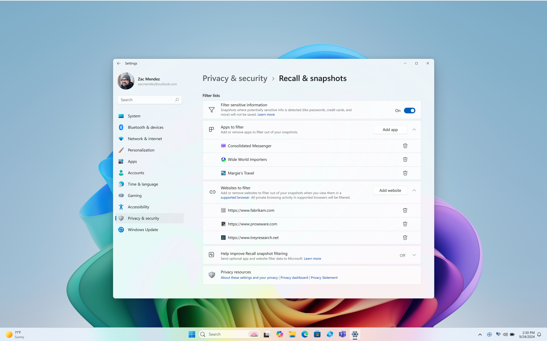The width and height of the screenshot is (547, 341).
Task: Click the Filter sensitive information shield icon
Action: coord(211,110)
